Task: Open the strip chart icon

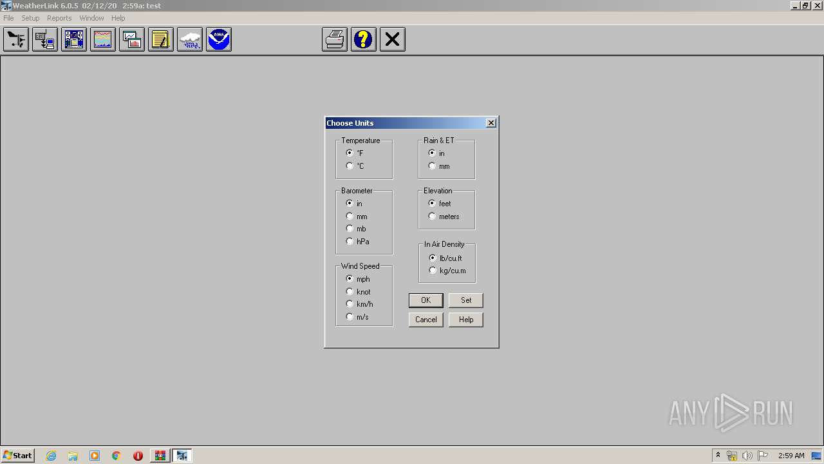Action: coord(103,39)
